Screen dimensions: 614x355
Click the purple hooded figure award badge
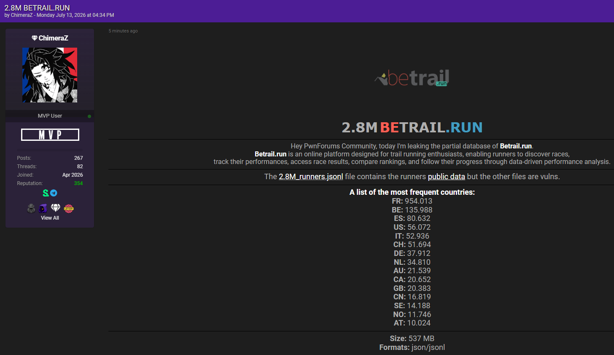[43, 208]
